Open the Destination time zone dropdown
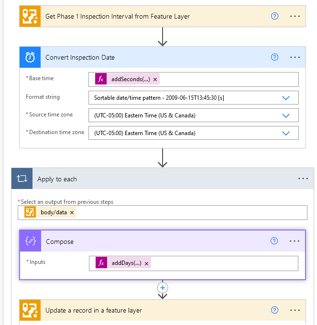317x325 pixels. [x=286, y=133]
